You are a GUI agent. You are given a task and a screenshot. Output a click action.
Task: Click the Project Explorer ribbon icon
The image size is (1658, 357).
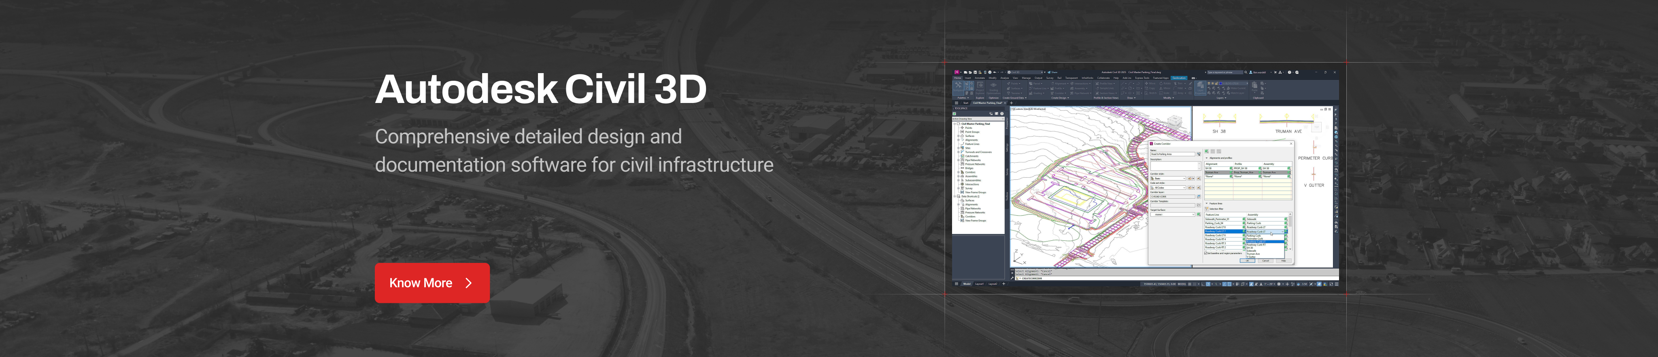[x=980, y=88]
